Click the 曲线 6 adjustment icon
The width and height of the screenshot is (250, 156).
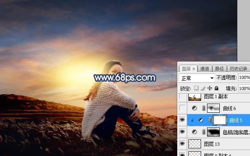coord(194,108)
